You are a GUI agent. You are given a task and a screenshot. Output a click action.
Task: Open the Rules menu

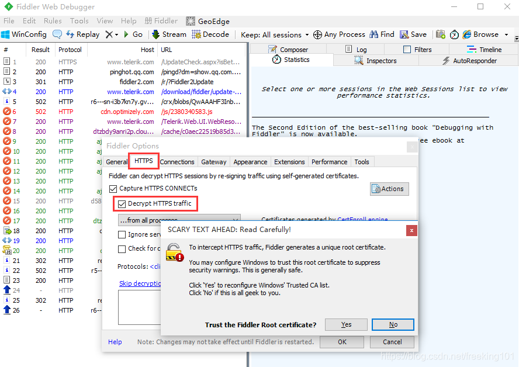pyautogui.click(x=52, y=20)
